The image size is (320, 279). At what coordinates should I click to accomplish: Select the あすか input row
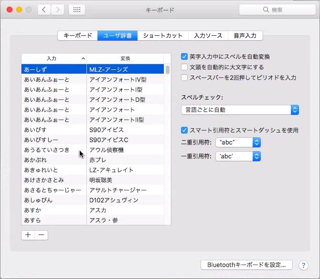54,210
